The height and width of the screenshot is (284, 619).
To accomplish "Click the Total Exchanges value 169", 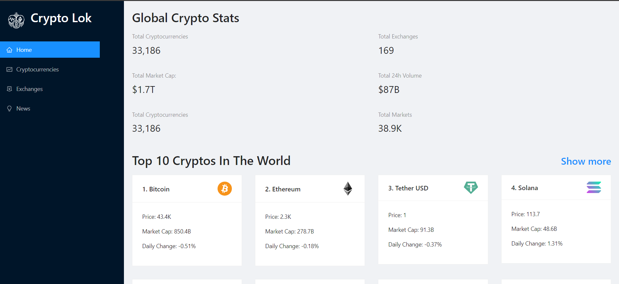I will pyautogui.click(x=386, y=51).
